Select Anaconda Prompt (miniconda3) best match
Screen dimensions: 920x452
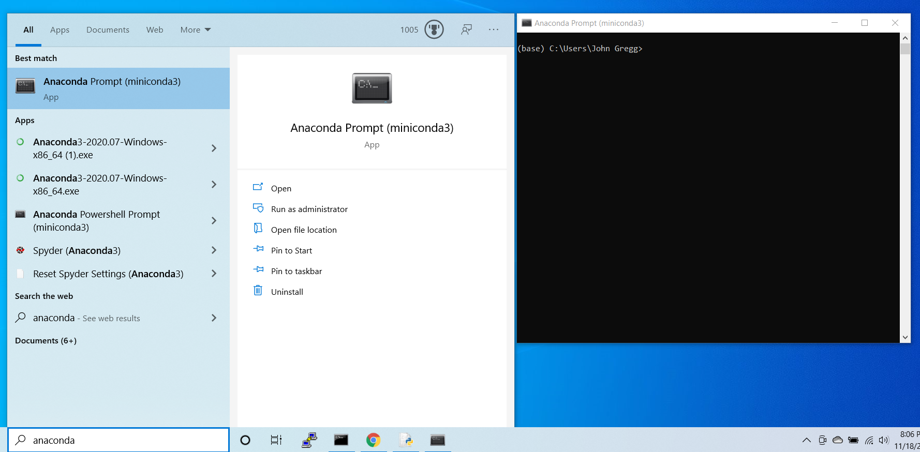(x=118, y=88)
